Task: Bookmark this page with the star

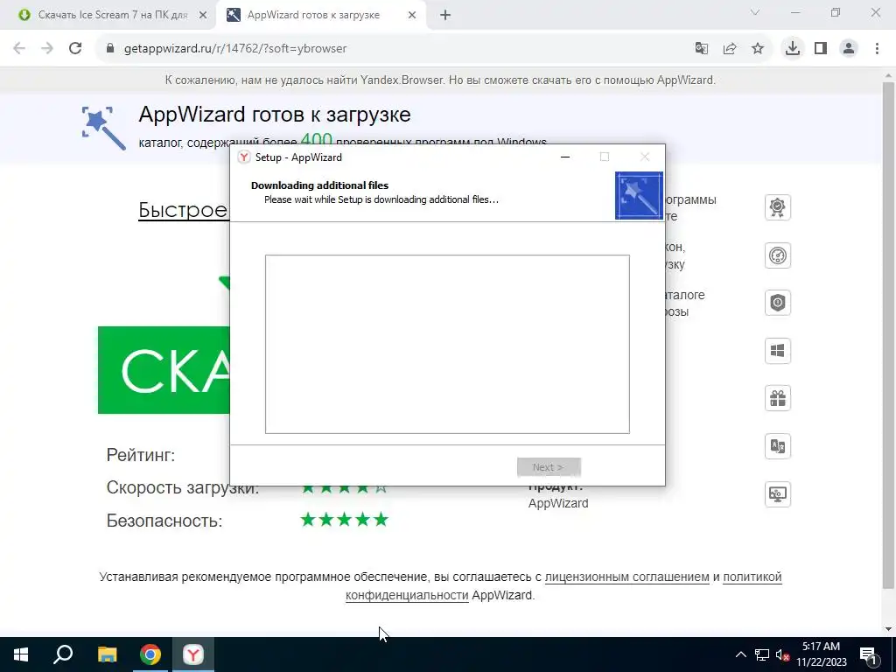Action: pyautogui.click(x=758, y=49)
